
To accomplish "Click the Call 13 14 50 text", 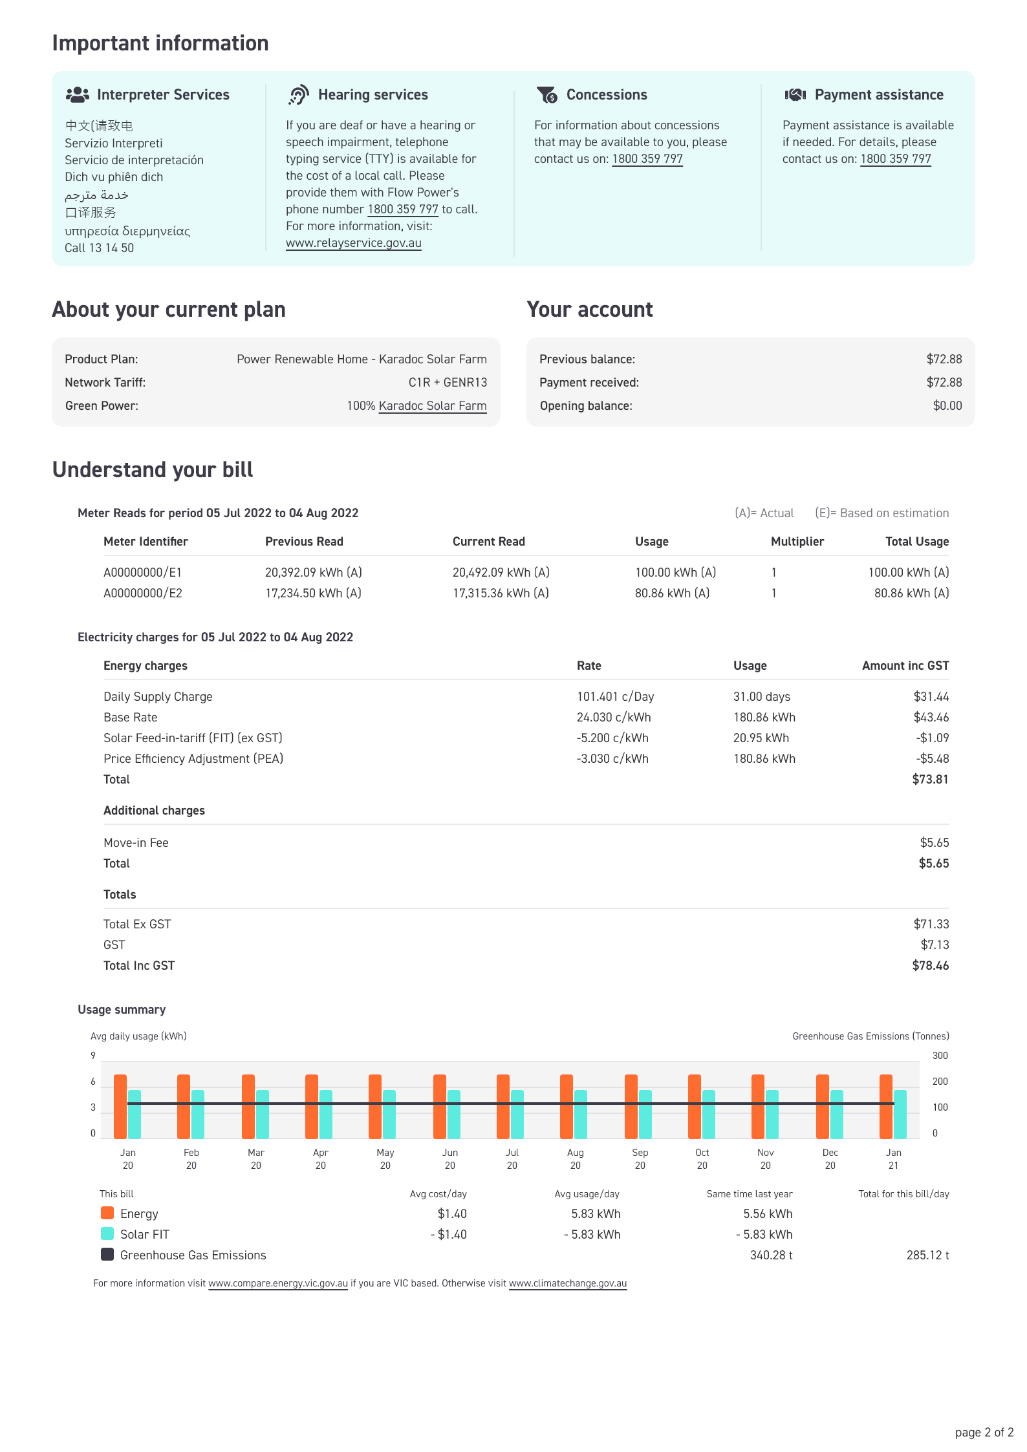I will (100, 248).
